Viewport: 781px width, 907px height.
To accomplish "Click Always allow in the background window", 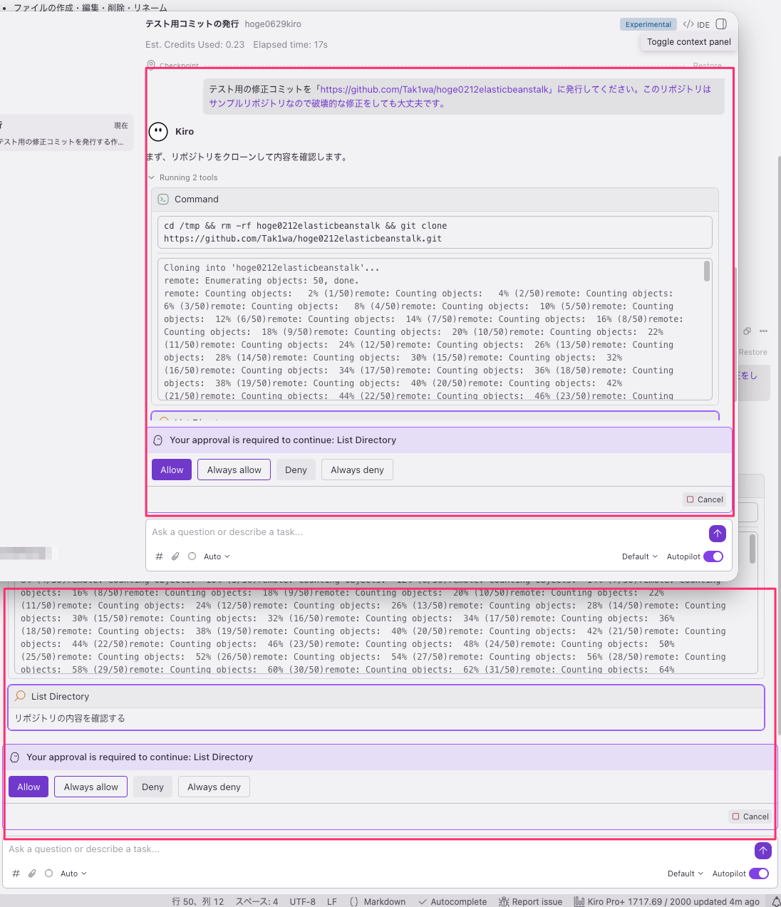I will click(91, 787).
